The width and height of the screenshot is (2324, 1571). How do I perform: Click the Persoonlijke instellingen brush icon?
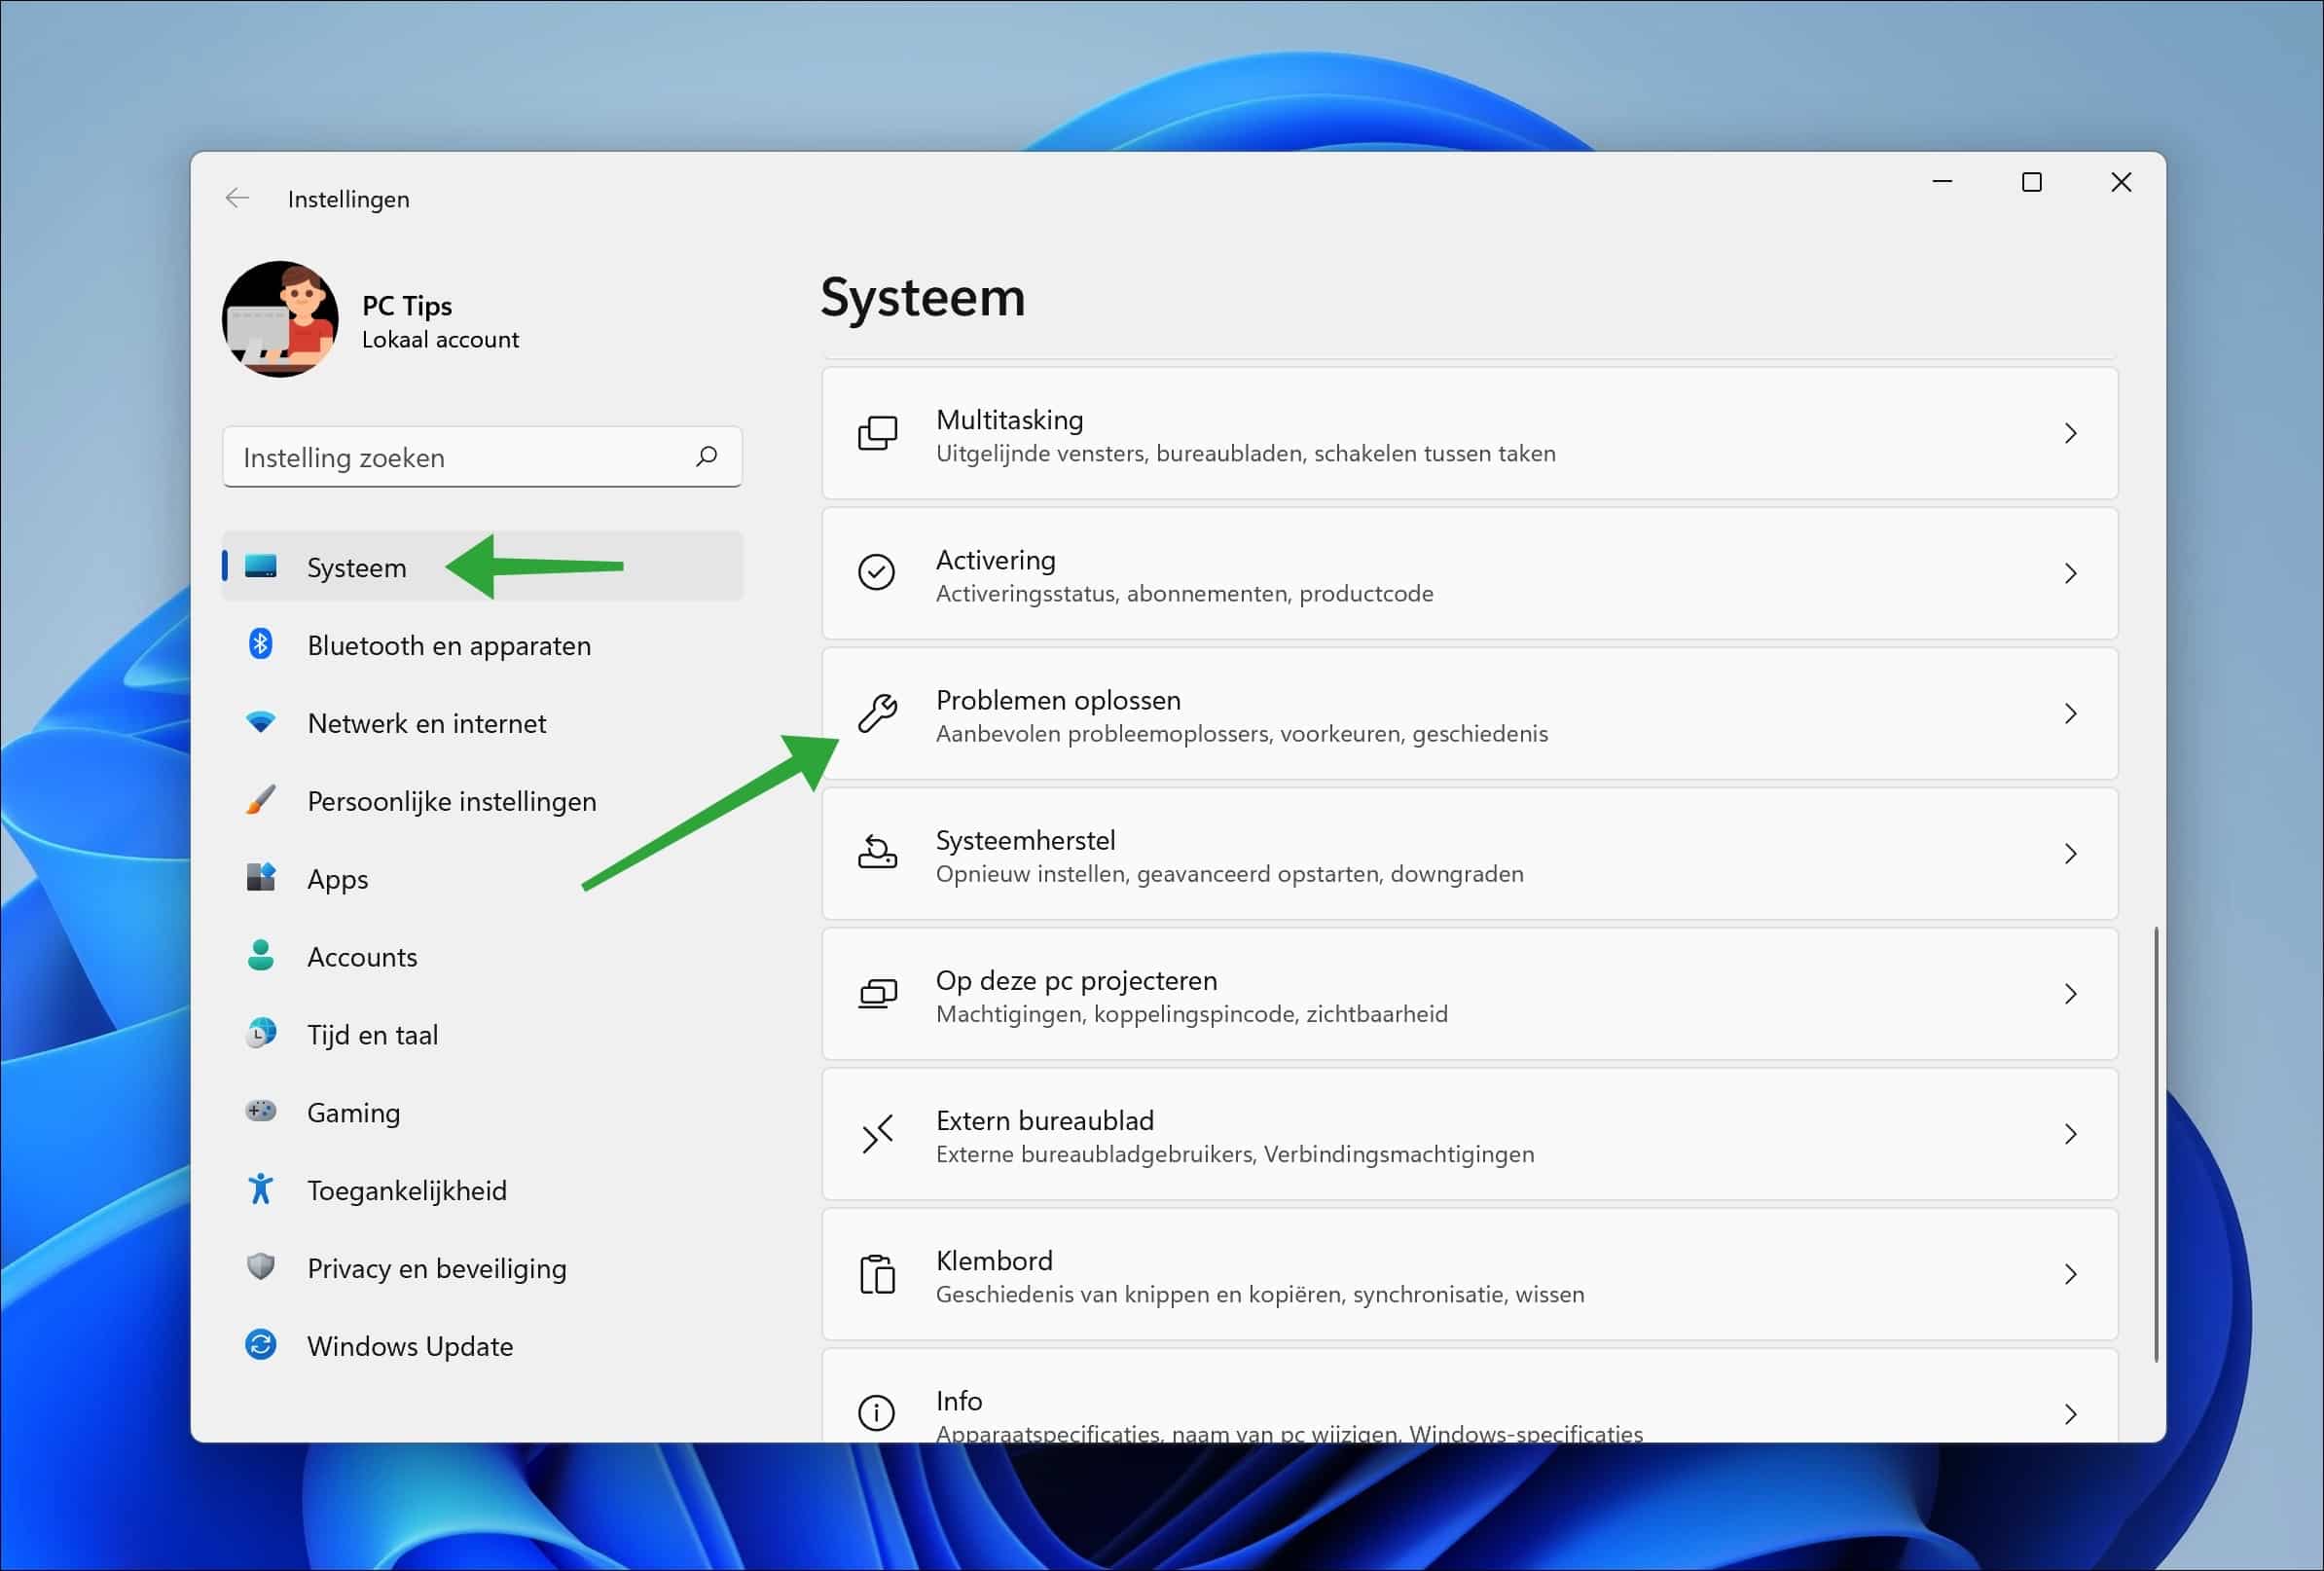(x=262, y=800)
